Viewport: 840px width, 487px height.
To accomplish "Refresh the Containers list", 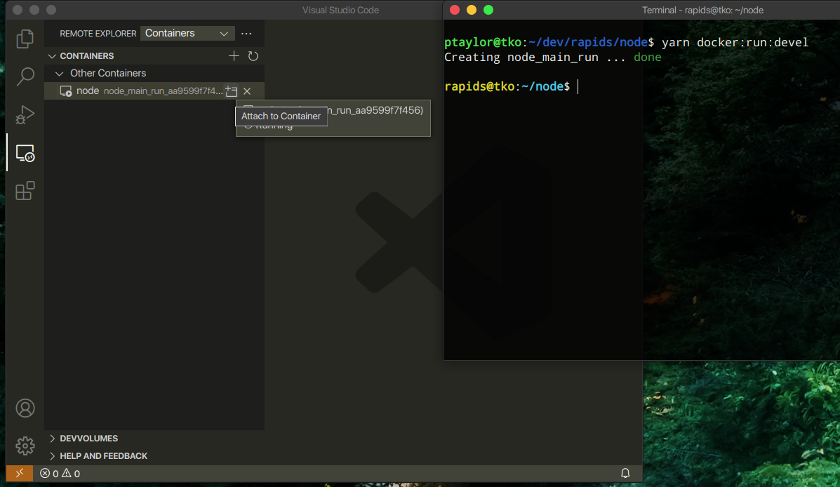I will 253,56.
